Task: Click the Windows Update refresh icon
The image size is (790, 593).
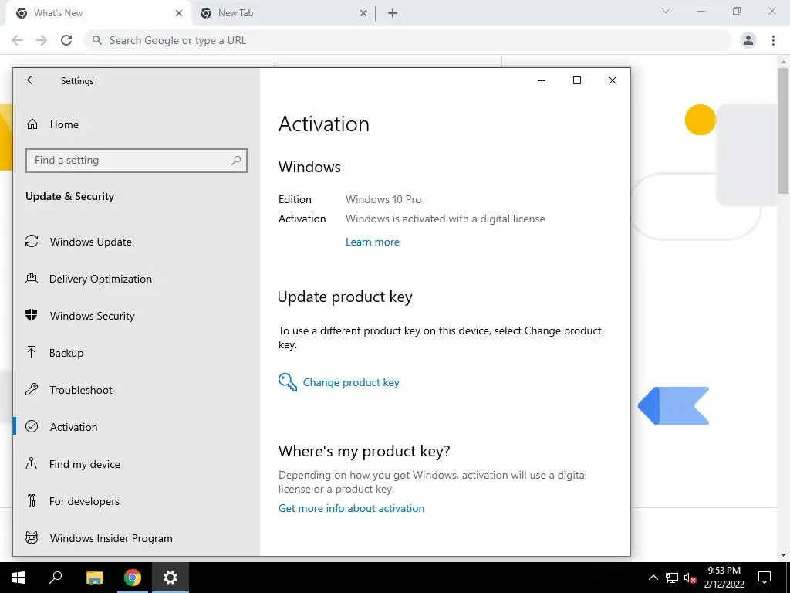Action: pos(32,242)
